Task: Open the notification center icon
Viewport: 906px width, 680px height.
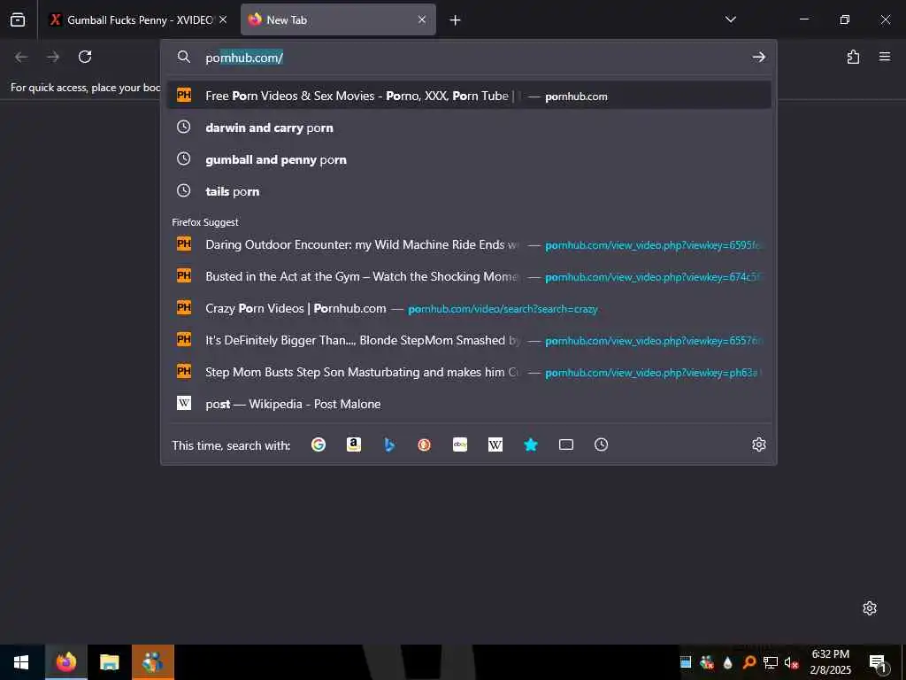Action: 878,662
